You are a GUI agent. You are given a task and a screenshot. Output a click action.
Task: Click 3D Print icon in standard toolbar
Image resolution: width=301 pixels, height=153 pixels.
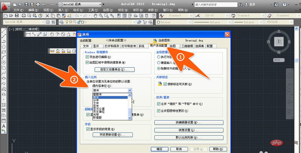(40, 15)
